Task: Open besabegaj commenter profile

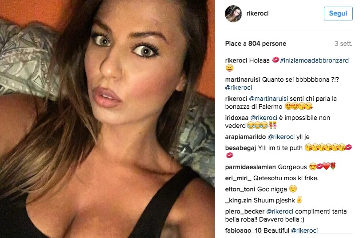Action: click(240, 148)
